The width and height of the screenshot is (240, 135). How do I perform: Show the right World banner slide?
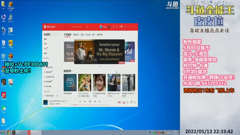click(x=130, y=52)
